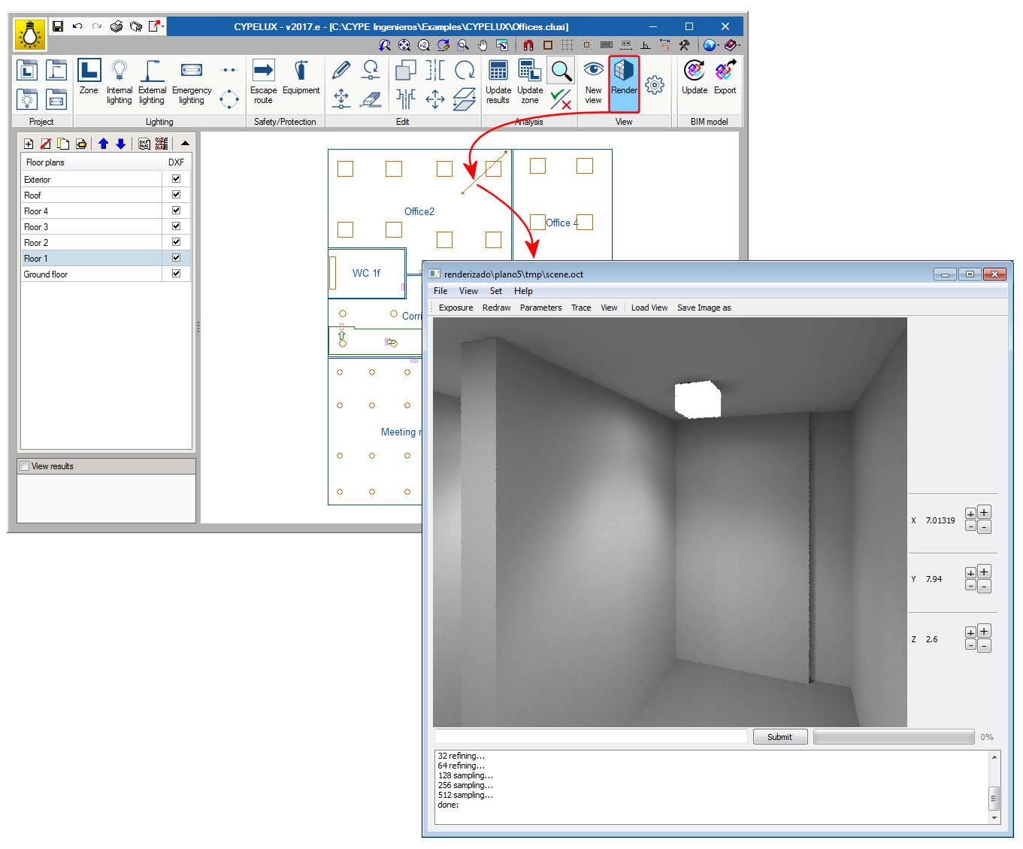Toggle the DXF checkbox for Floor 3
This screenshot has height=849, width=1023.
tap(176, 226)
